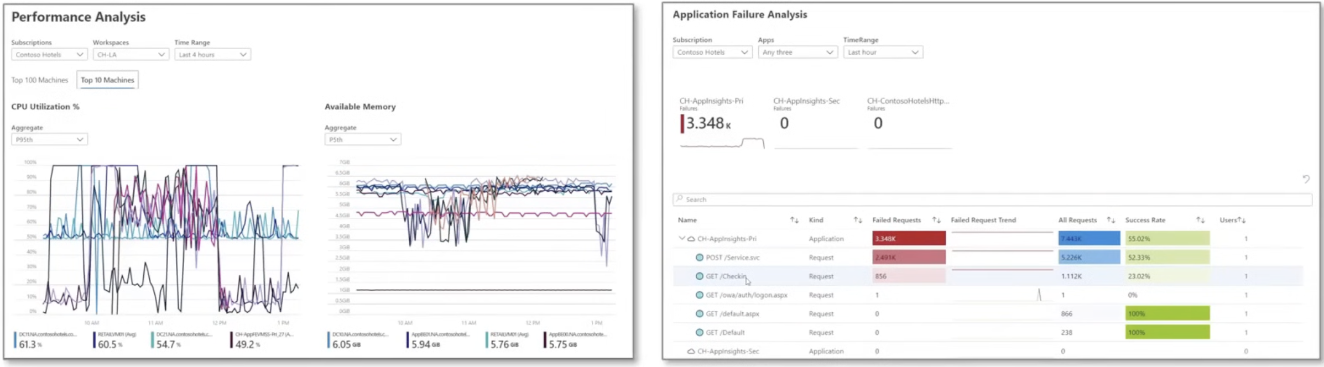Open Time Range Last 4 hours dropdown

coord(212,55)
